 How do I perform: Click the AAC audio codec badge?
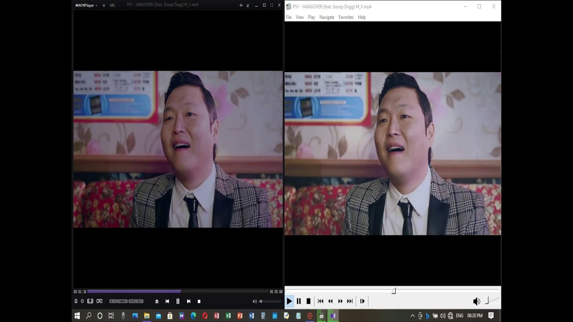132,301
